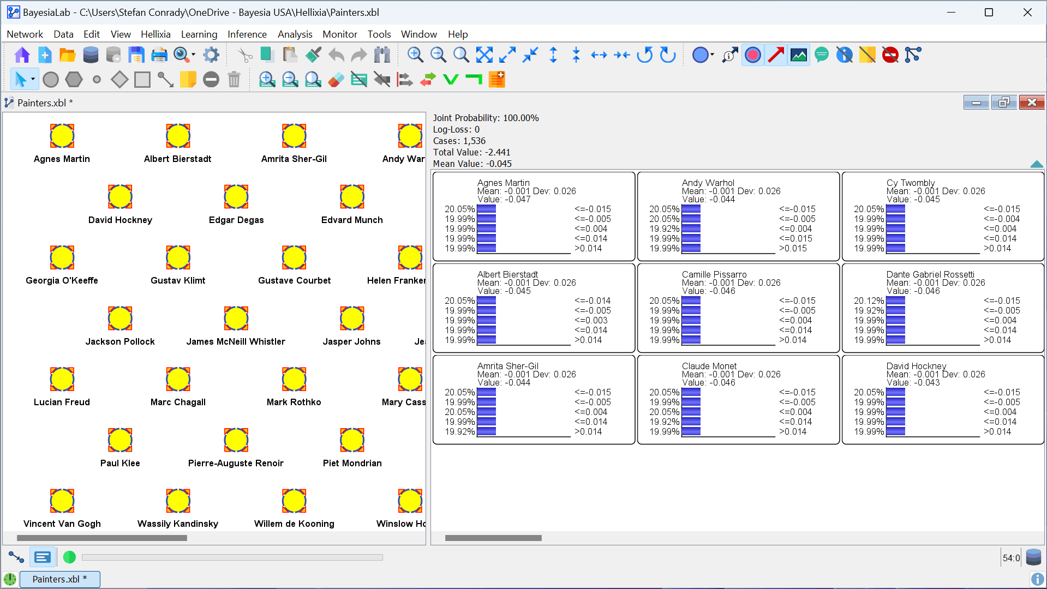Image resolution: width=1047 pixels, height=589 pixels.
Task: Click the redo arrow icon
Action: [x=359, y=55]
